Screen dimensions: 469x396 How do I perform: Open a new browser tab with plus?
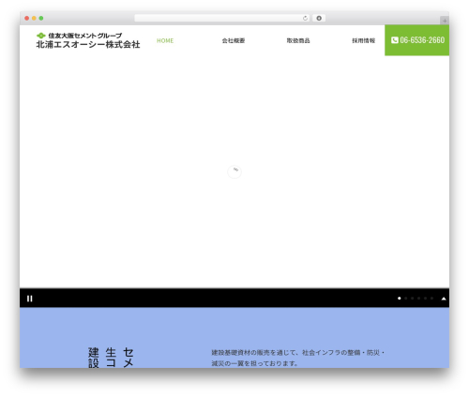[x=445, y=21]
